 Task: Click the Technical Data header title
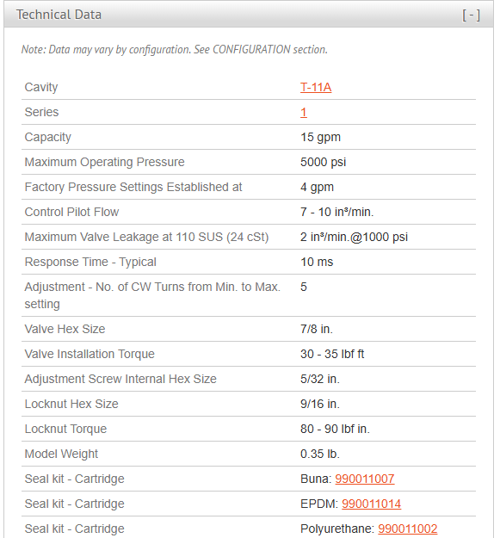point(59,15)
